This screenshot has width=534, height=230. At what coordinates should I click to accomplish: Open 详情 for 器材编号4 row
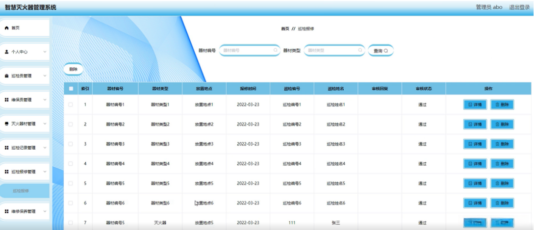[x=475, y=164]
